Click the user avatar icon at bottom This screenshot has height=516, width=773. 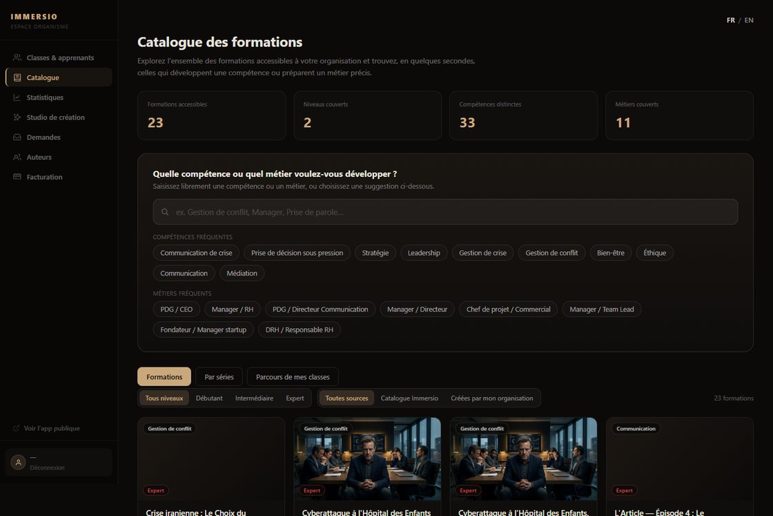click(18, 462)
